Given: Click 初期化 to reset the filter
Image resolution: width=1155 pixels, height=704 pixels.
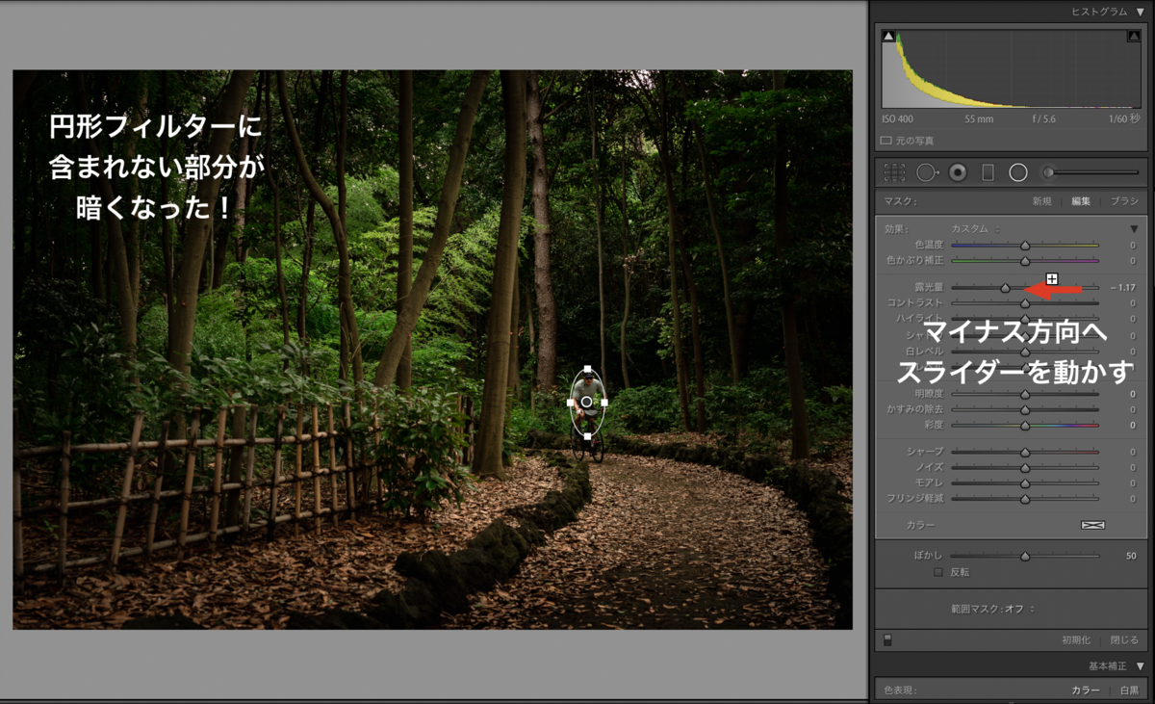Looking at the screenshot, I should tap(1076, 640).
